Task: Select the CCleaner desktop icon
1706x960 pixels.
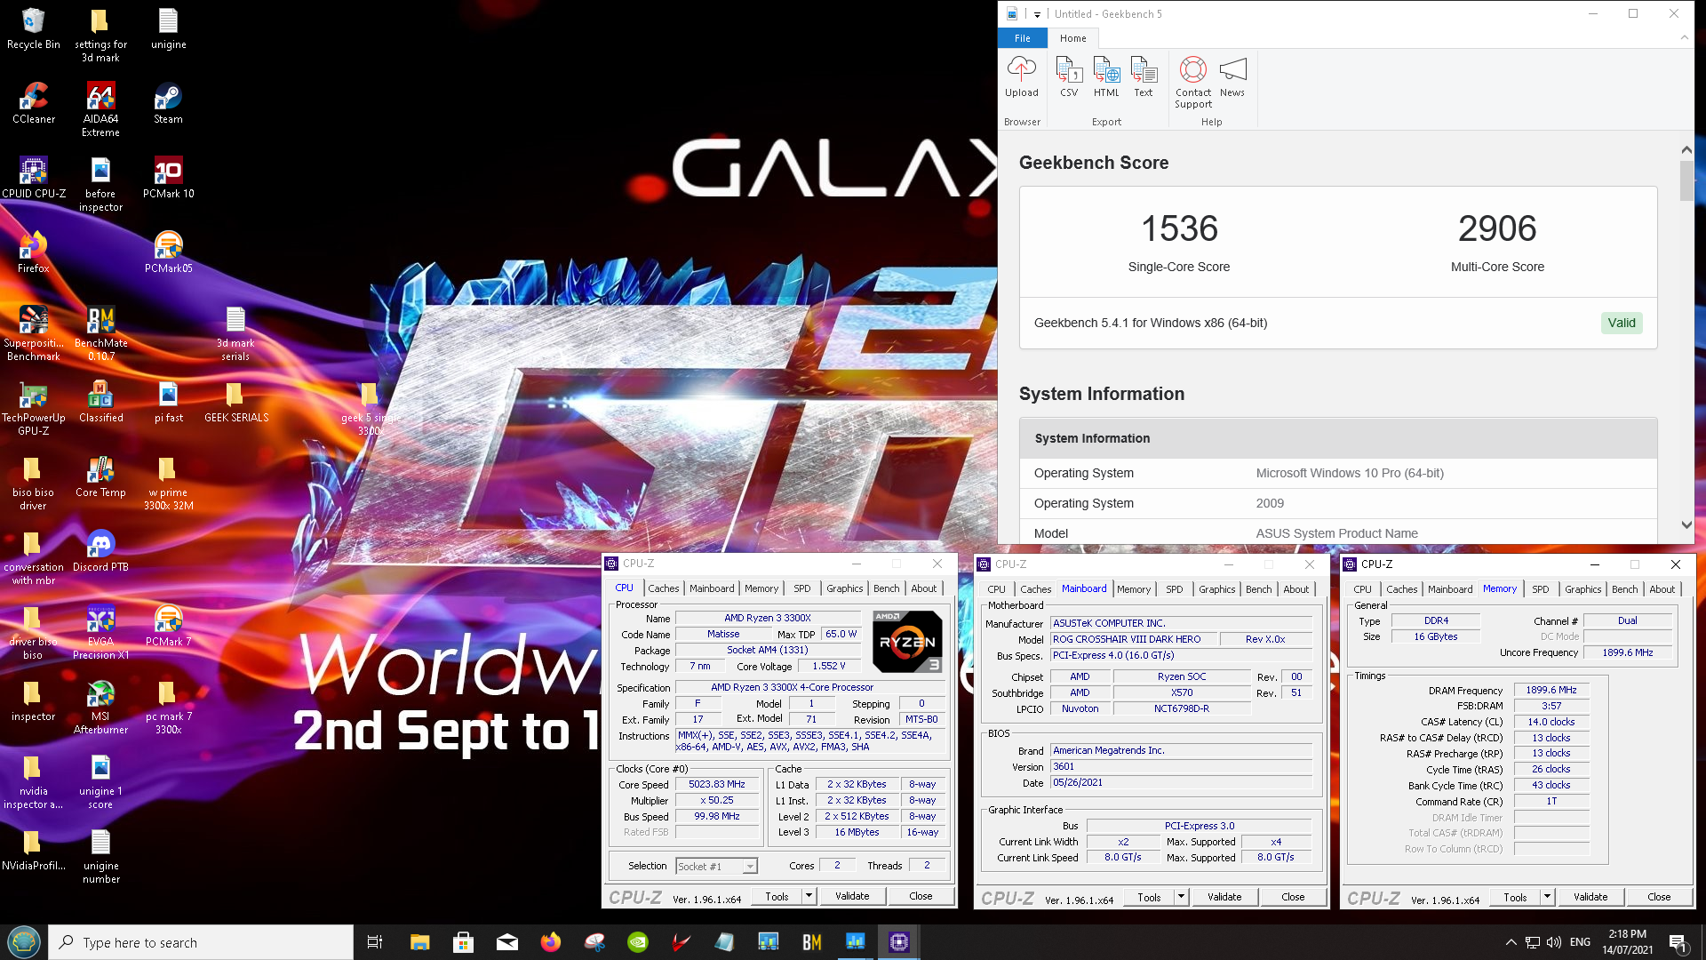Action: tap(34, 103)
